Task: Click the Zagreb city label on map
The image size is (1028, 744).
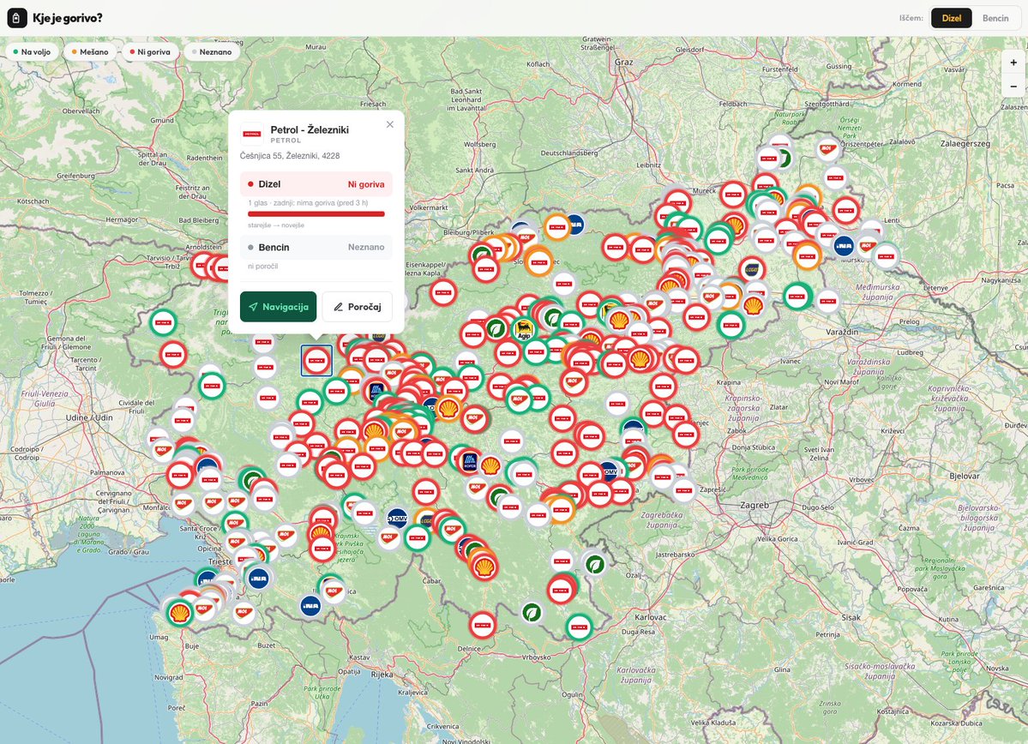Action: coord(754,506)
